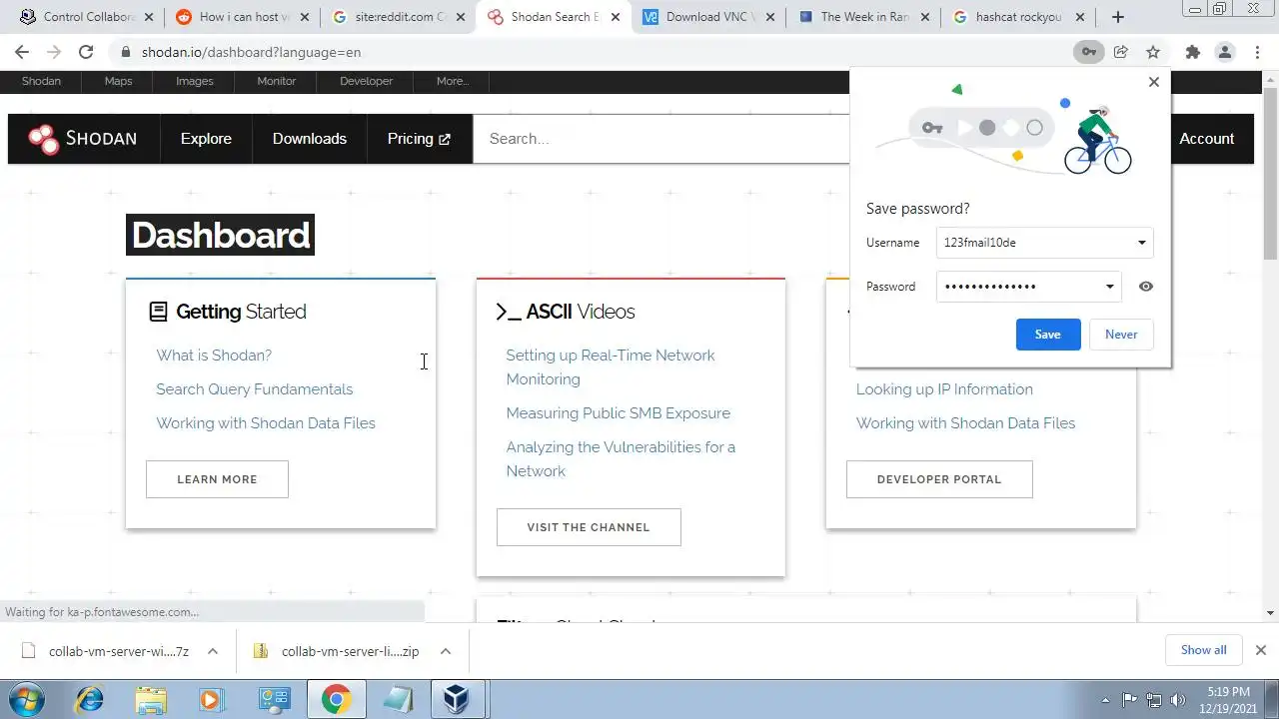Open the Looking up IP Information link

(x=944, y=389)
